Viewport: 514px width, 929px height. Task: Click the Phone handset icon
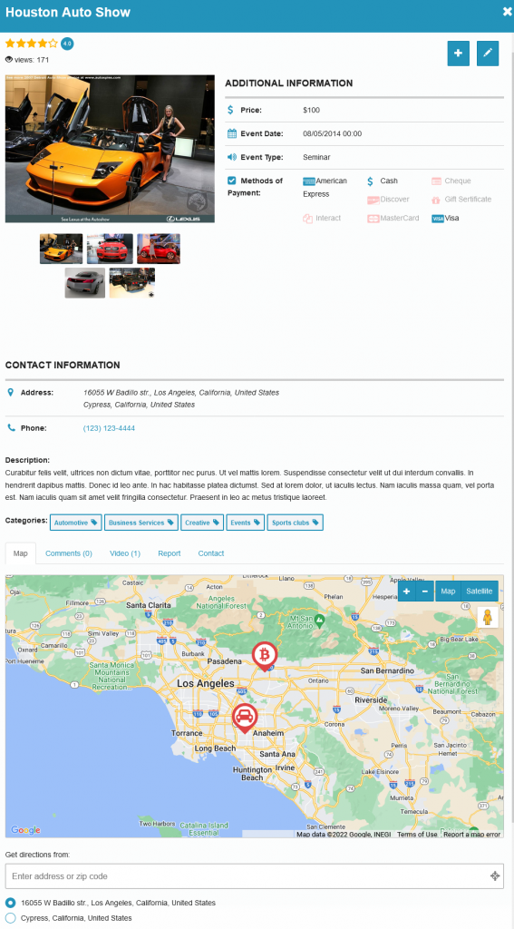coord(11,428)
